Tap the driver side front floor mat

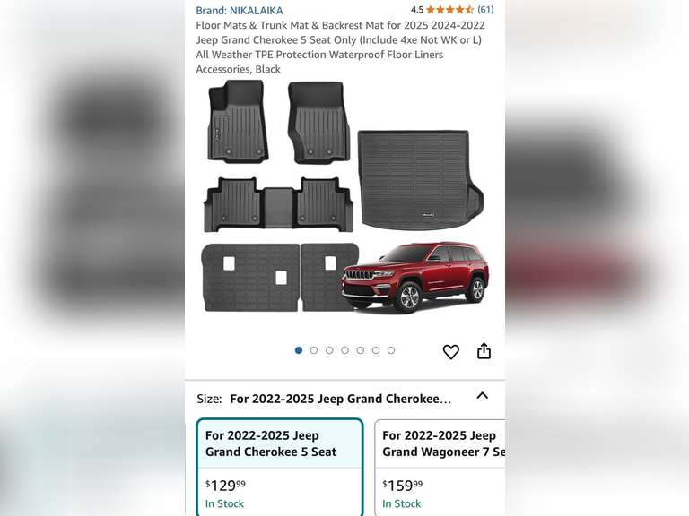coord(238,121)
